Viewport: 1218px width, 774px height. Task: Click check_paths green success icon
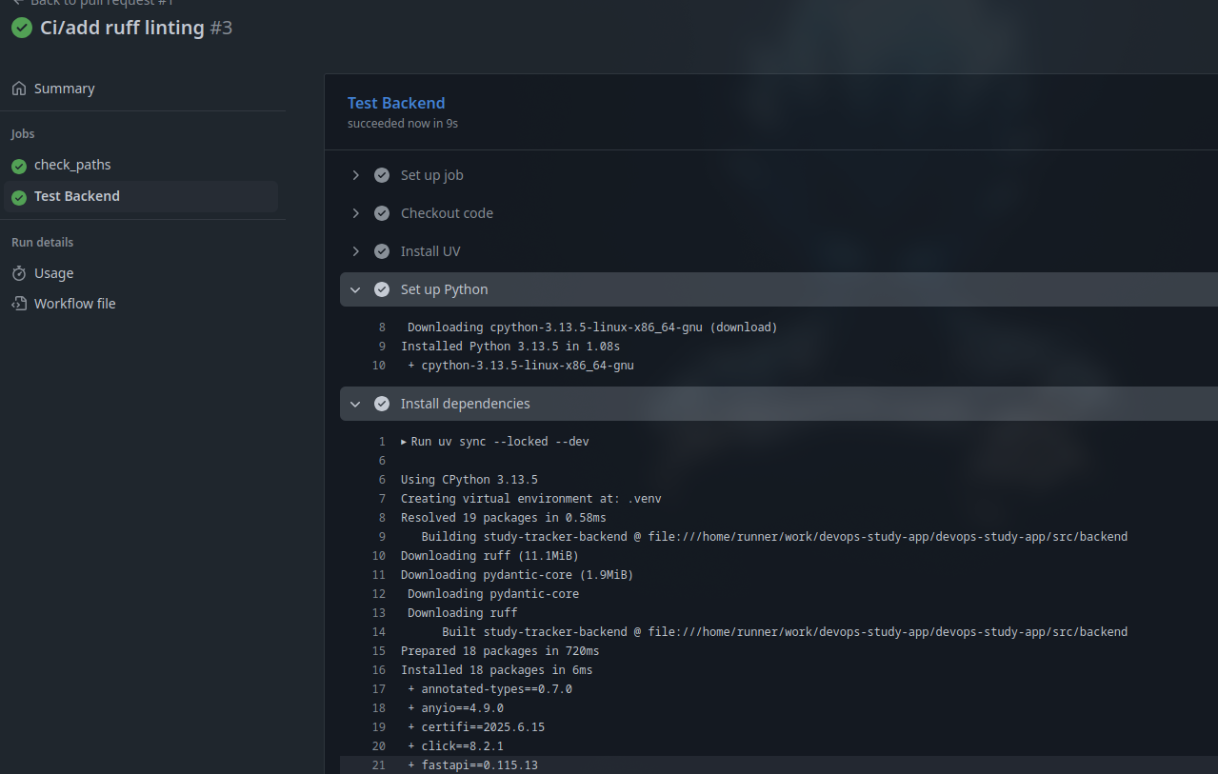click(x=19, y=166)
